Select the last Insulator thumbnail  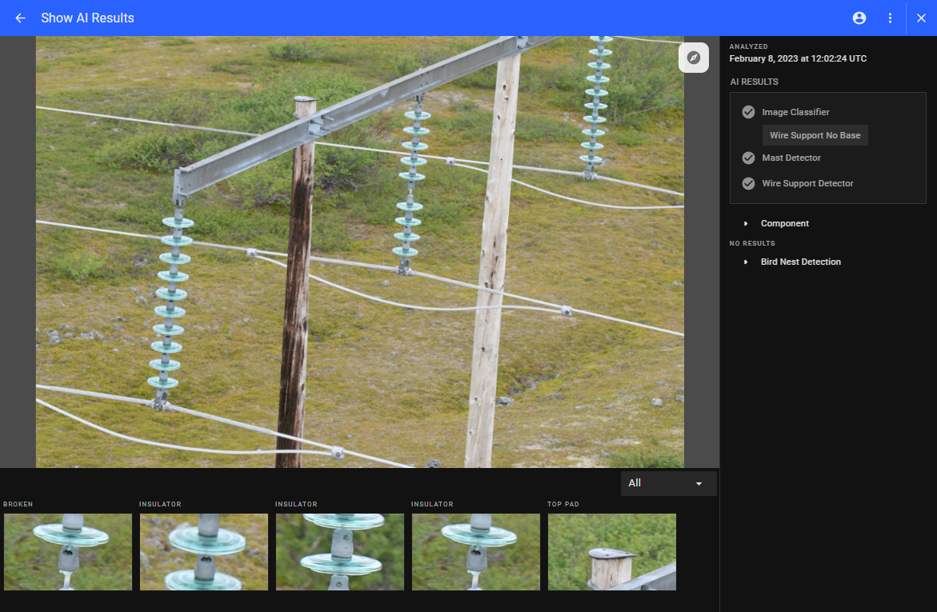pos(476,552)
